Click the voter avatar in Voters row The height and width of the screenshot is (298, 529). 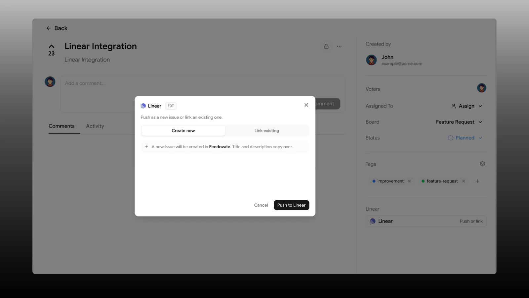481,88
